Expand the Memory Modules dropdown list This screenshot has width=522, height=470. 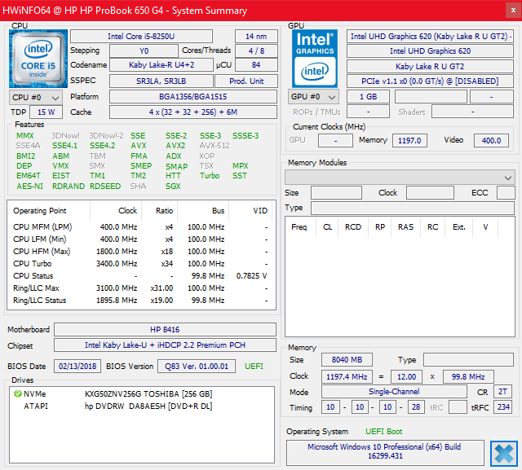pyautogui.click(x=400, y=178)
